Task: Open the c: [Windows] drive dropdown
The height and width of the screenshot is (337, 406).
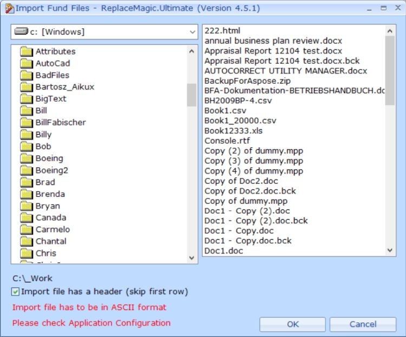Action: (x=193, y=32)
